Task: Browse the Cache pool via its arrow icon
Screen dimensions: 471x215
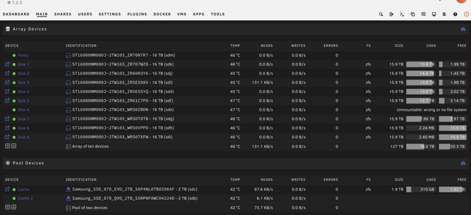Action: click(x=8, y=189)
